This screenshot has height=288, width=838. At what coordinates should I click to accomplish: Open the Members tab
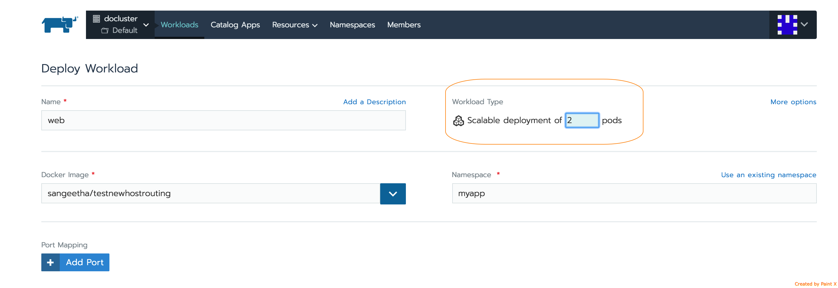point(404,25)
